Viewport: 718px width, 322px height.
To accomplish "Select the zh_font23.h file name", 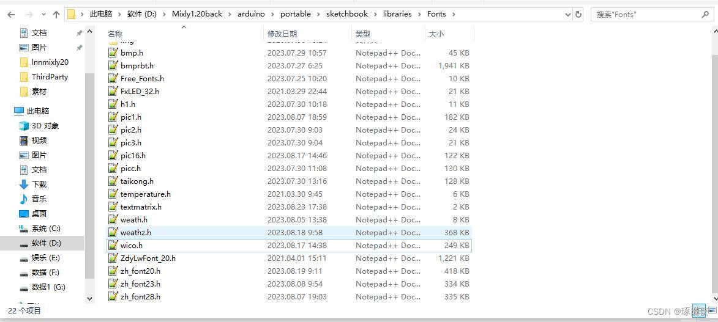I will tap(140, 284).
